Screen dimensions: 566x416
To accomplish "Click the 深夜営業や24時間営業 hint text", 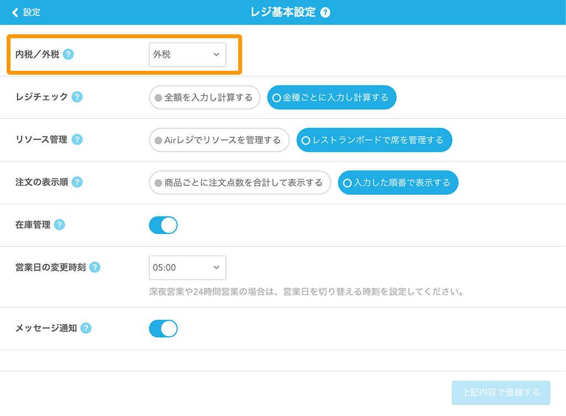I will click(306, 292).
